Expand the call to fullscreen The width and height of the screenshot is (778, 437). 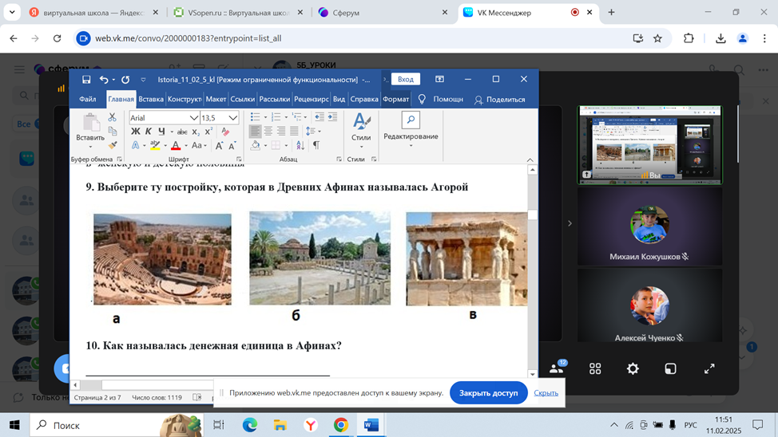(x=709, y=368)
